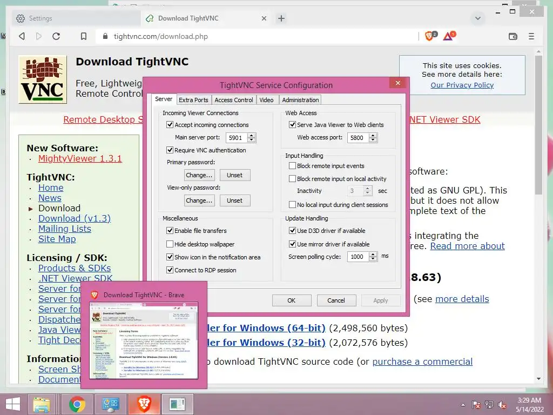Switch to the Extra Ports tab
Viewport: 553px width, 415px height.
[x=193, y=100]
